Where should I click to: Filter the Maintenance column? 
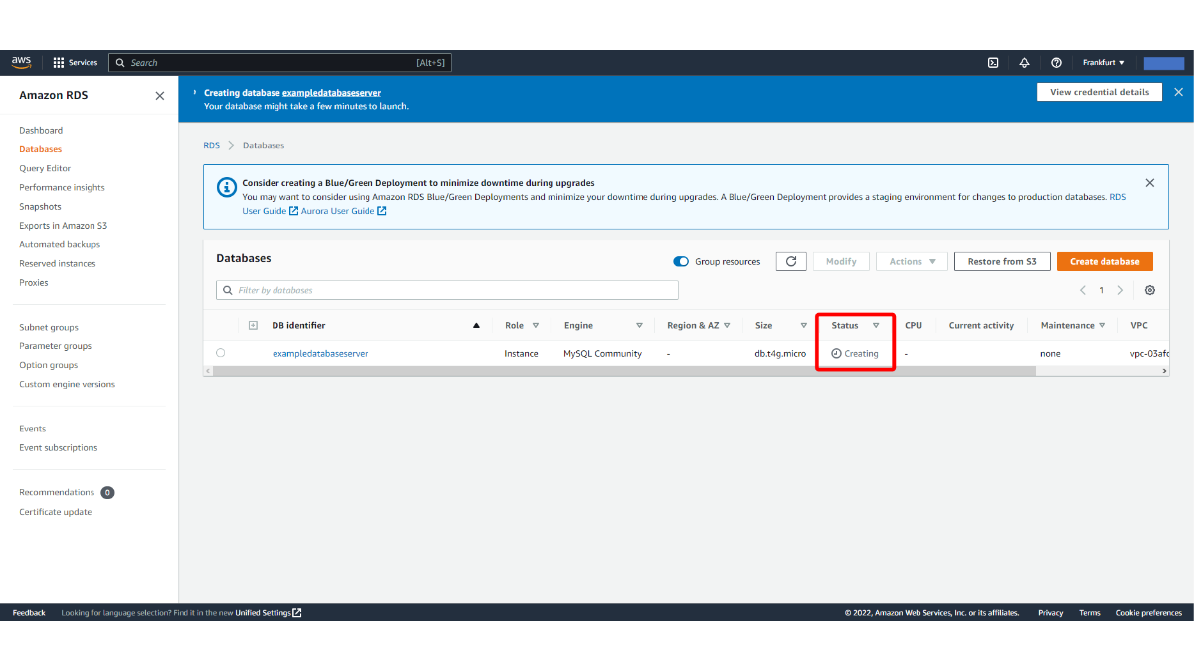click(x=1103, y=325)
